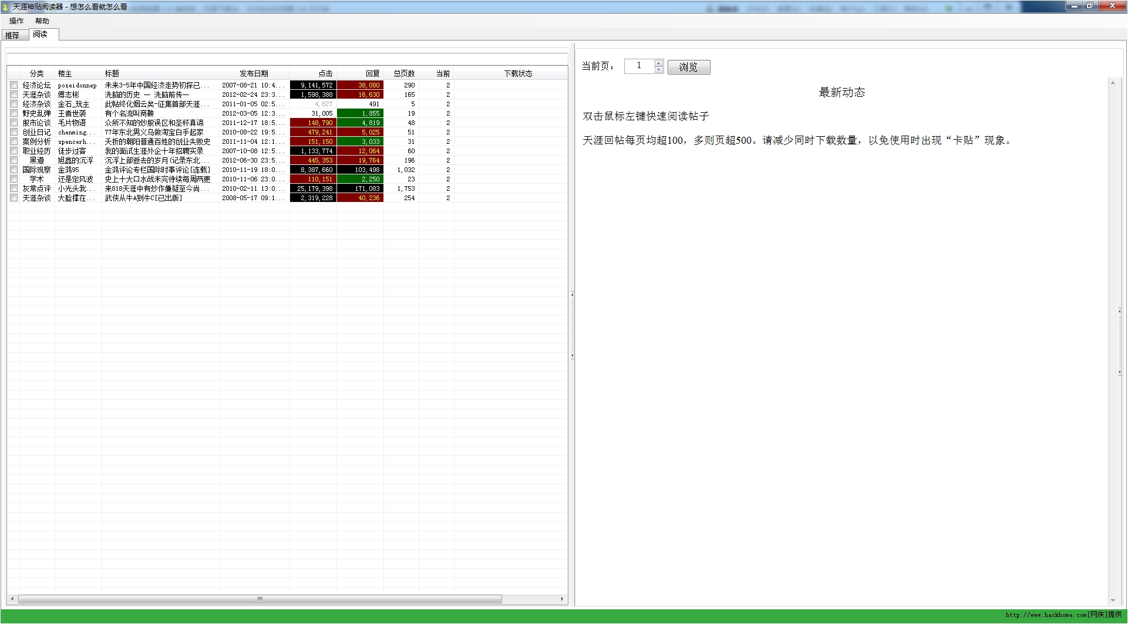Tick the checkbox for the 案例分析 row

click(14, 141)
